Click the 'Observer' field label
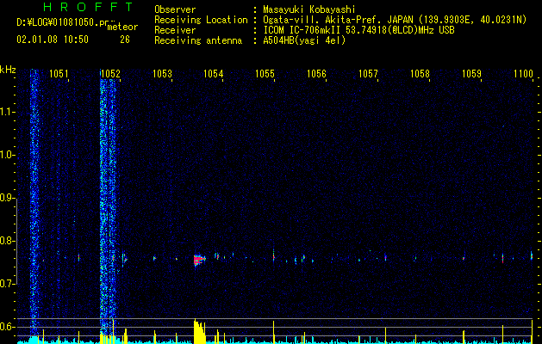 [175, 9]
